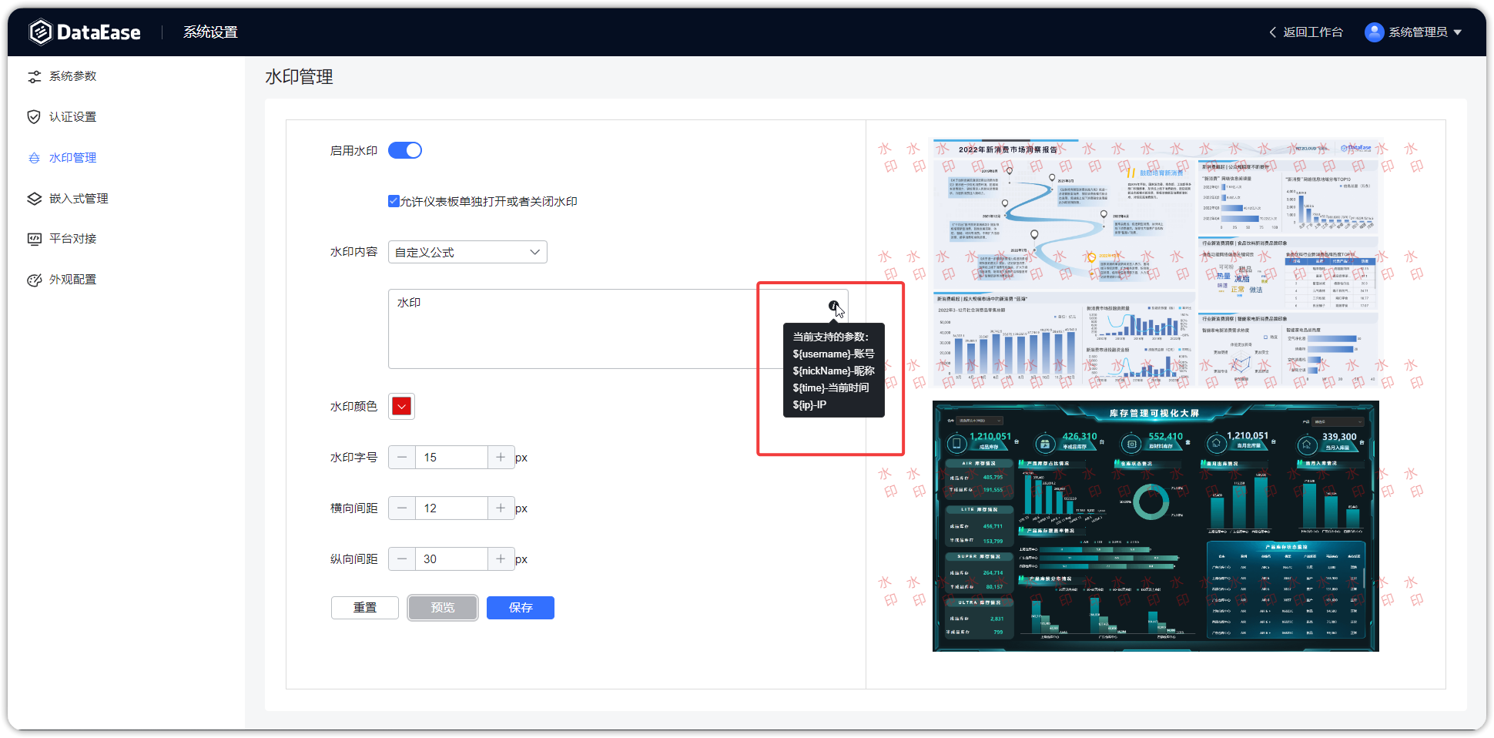Open the 自定义公式 watermark content dropdown

click(467, 252)
